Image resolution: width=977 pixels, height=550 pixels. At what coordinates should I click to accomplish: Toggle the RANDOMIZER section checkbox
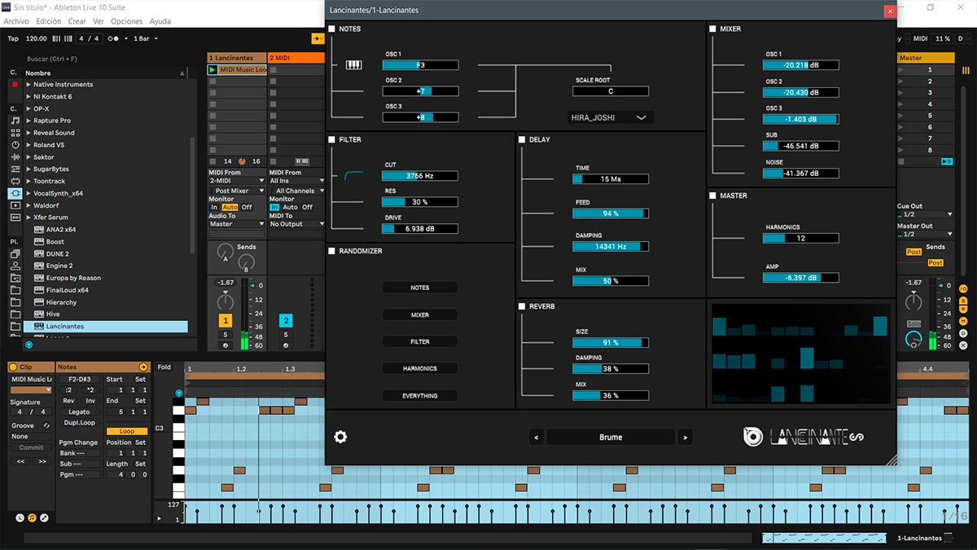point(332,252)
